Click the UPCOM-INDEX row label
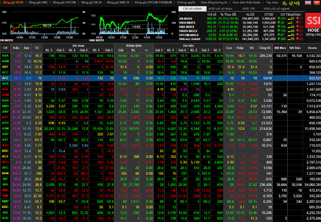This screenshot has height=222, width=321. 189,35
